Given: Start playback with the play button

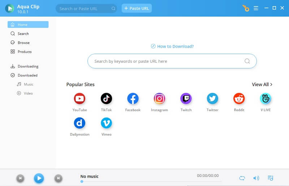Looking at the screenshot, I should [39, 178].
